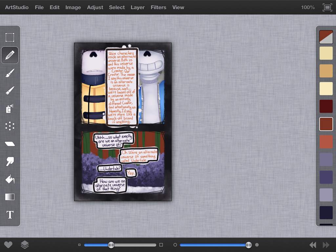Screen dimensions: 336x252
Task: Pick the light lavender color swatch
Action: [326, 195]
